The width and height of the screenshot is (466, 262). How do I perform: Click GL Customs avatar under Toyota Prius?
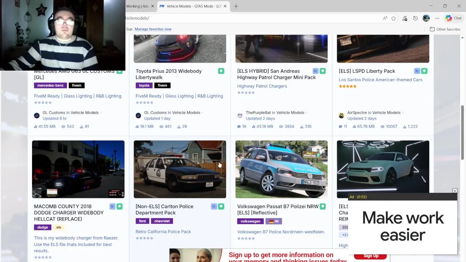click(138, 116)
